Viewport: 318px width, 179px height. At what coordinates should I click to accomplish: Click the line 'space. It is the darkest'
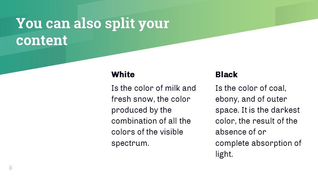(258, 110)
